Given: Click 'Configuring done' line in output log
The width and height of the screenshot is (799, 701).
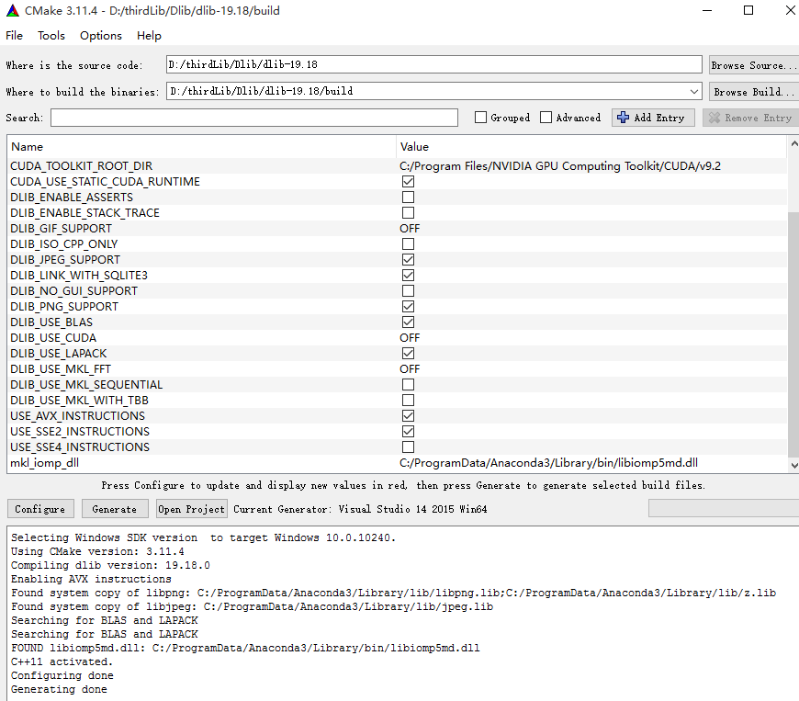Looking at the screenshot, I should [x=62, y=675].
